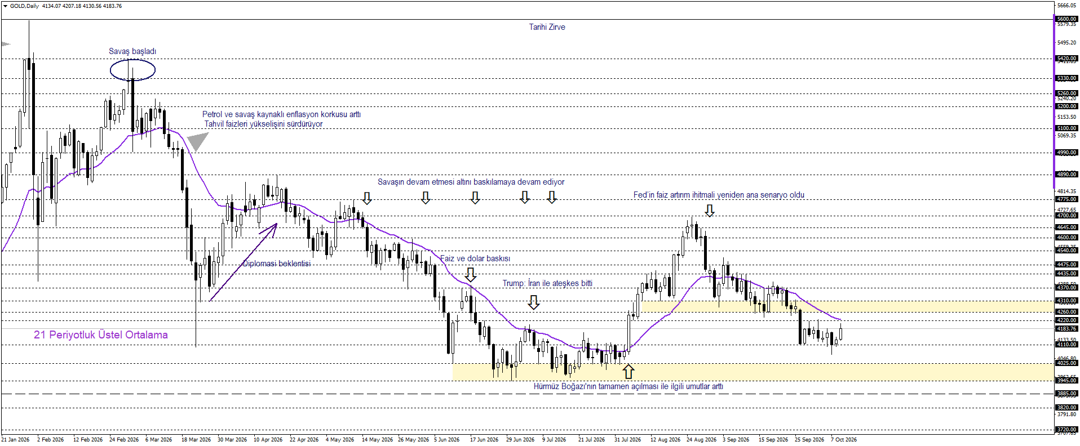
Task: Select the down arrow below 'Faiz ve dolar baskısı'
Action: (x=471, y=274)
